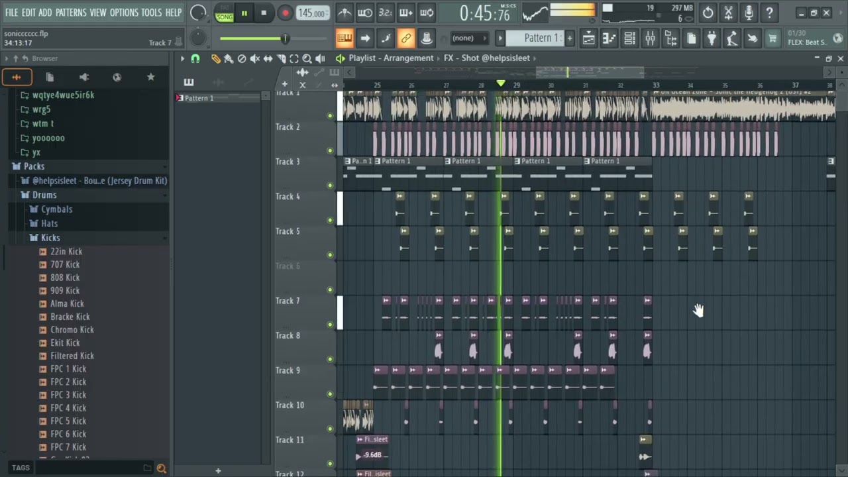Toggle mute on Track 7 green light
The image size is (848, 477).
point(330,325)
